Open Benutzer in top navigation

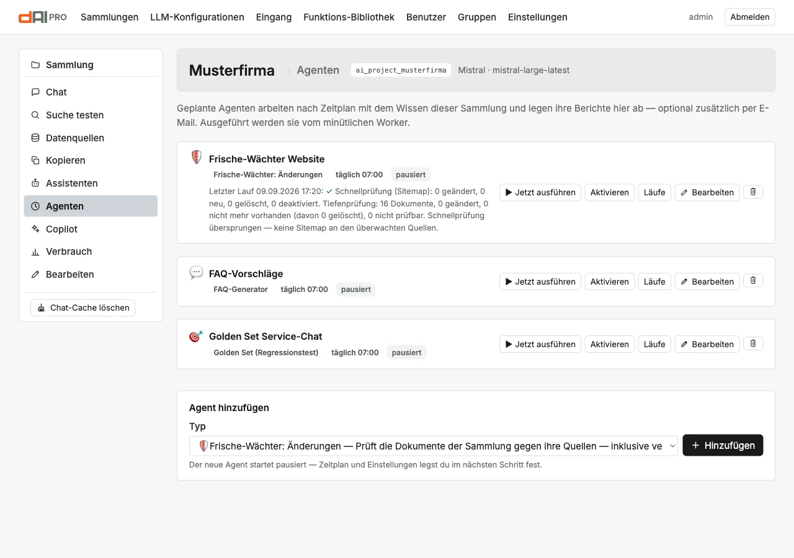426,17
